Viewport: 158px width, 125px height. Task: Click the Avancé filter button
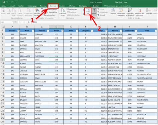101,15
